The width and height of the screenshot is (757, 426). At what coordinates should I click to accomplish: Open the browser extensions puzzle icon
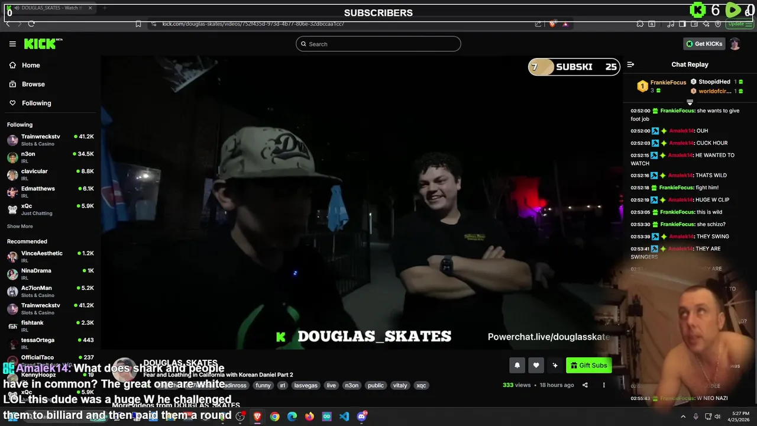click(x=640, y=24)
